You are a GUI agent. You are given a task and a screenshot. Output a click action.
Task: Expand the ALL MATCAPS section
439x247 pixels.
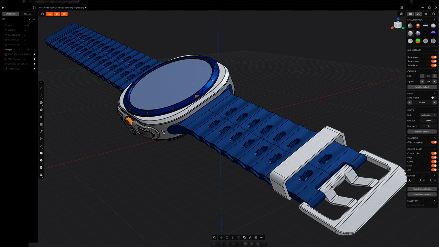(435, 50)
